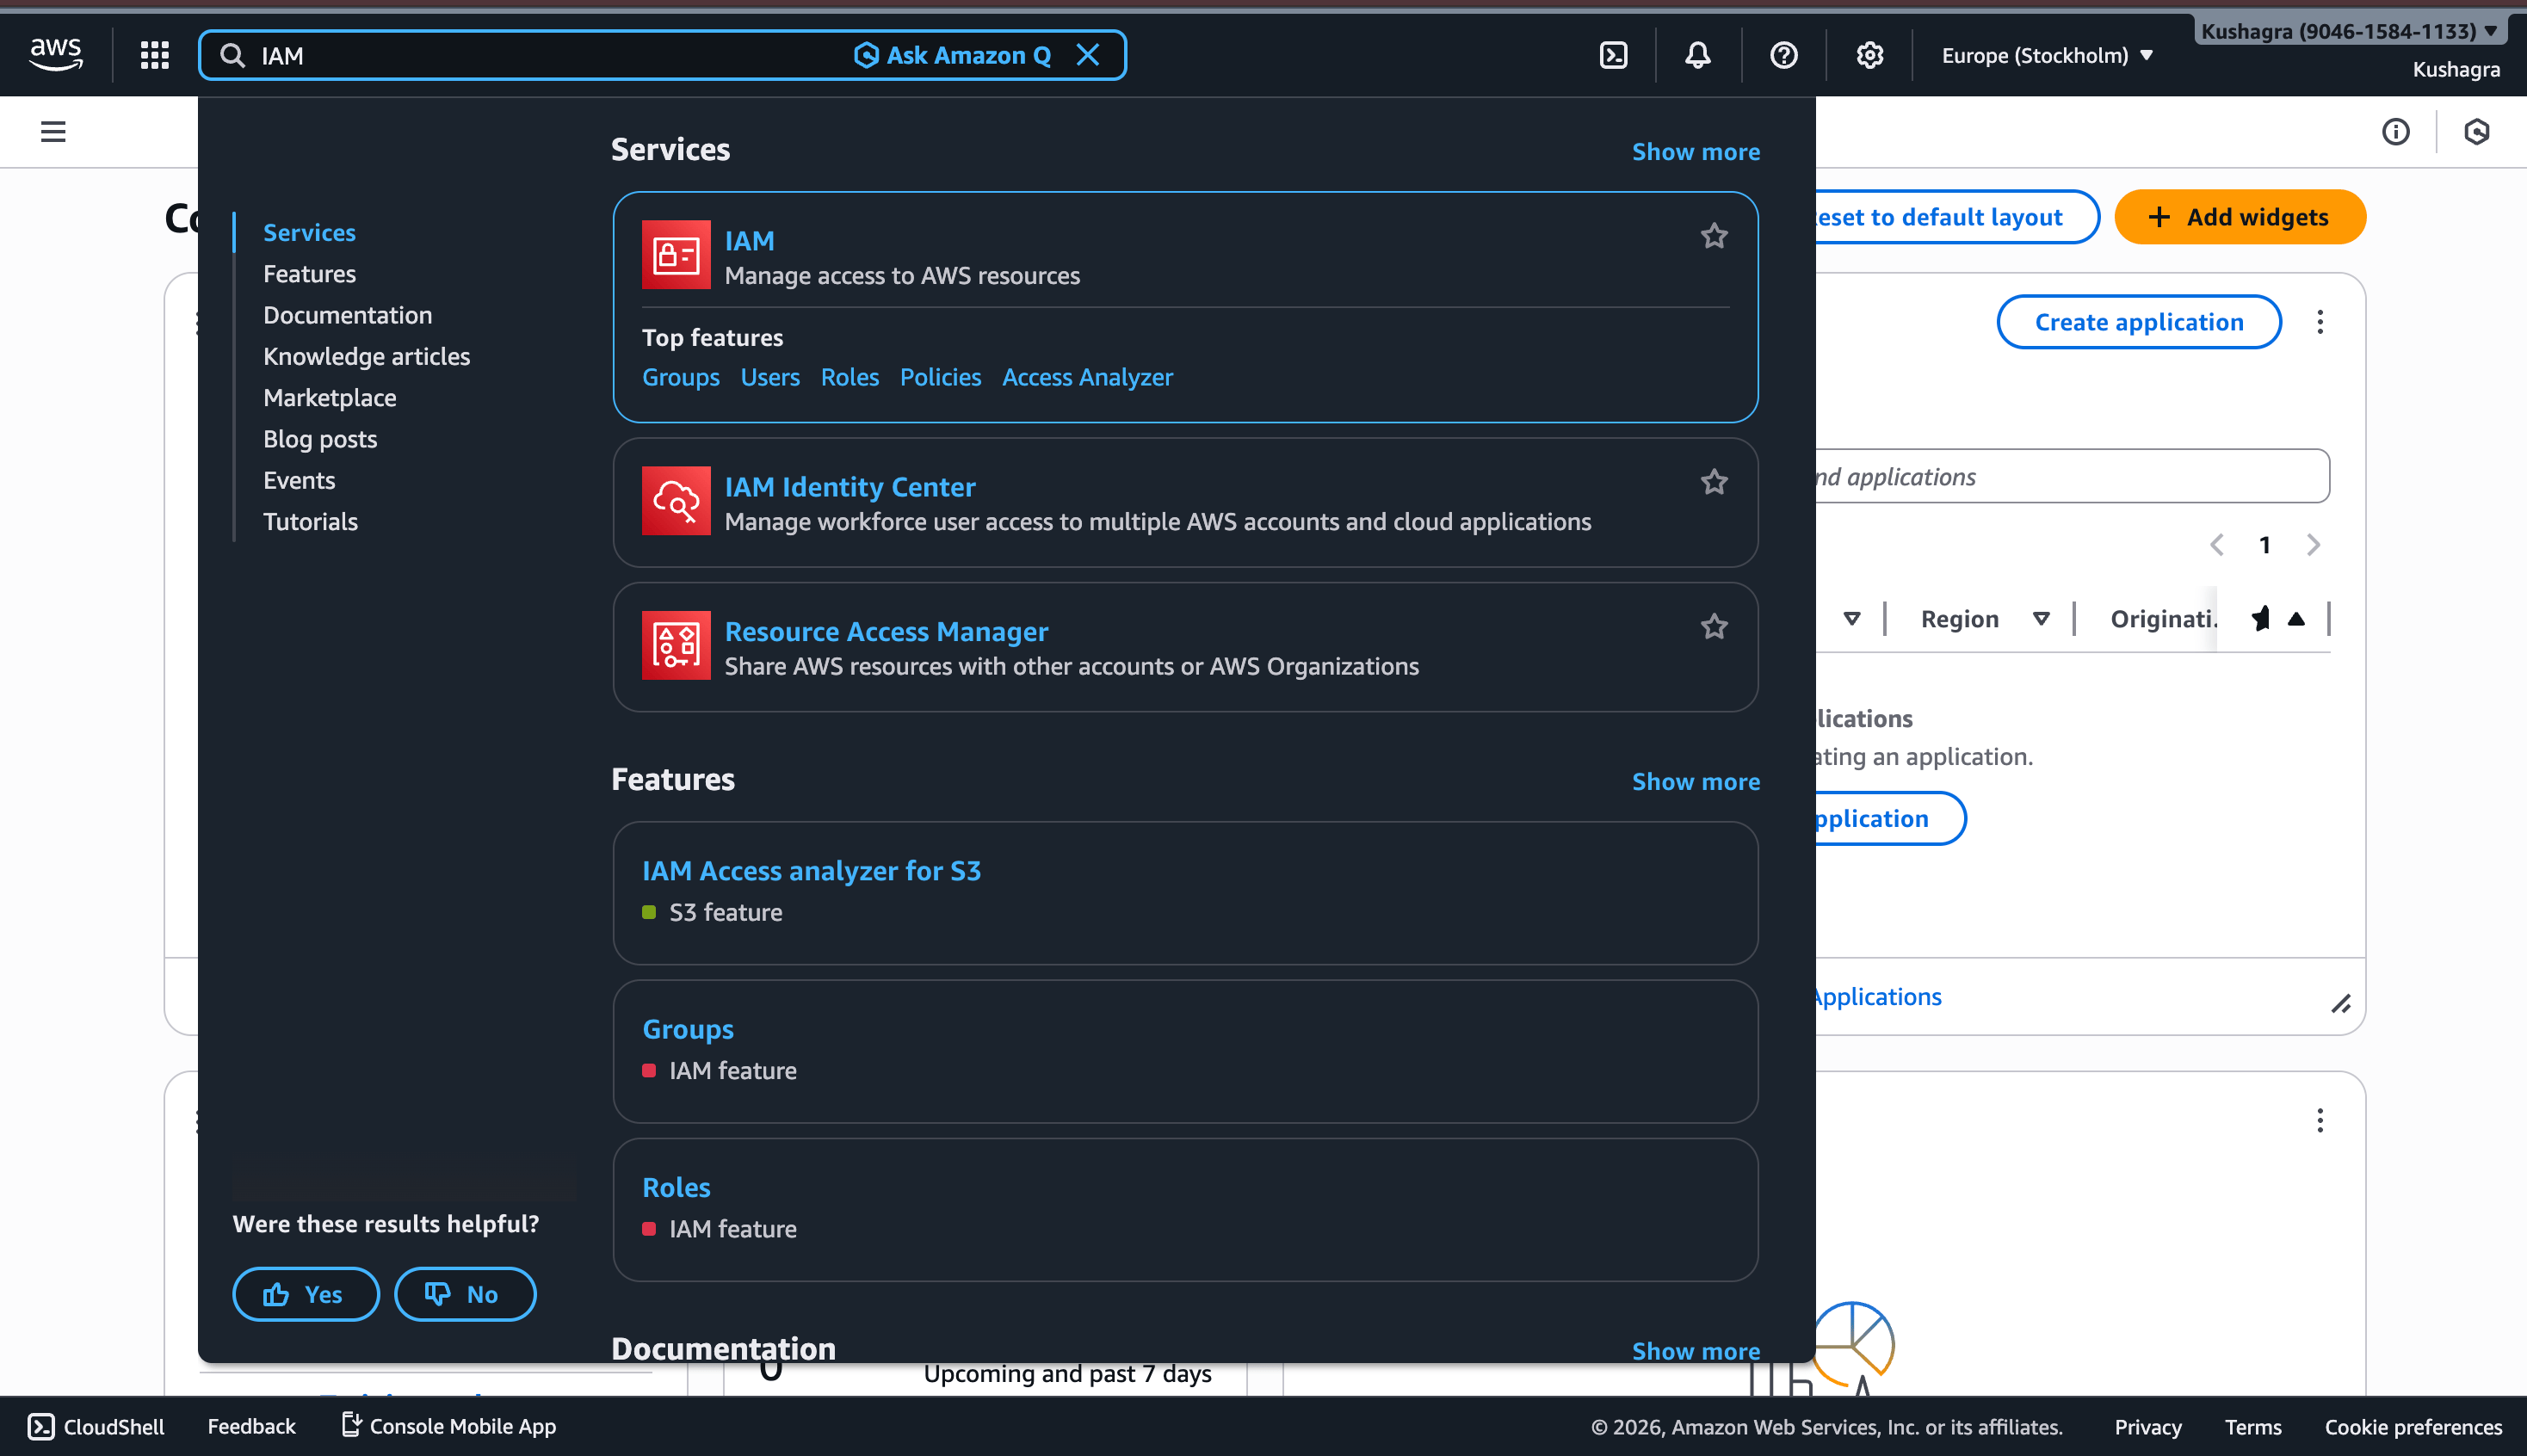The width and height of the screenshot is (2527, 1456).
Task: Open the Europe (Stockholm) region dropdown
Action: 2047,55
